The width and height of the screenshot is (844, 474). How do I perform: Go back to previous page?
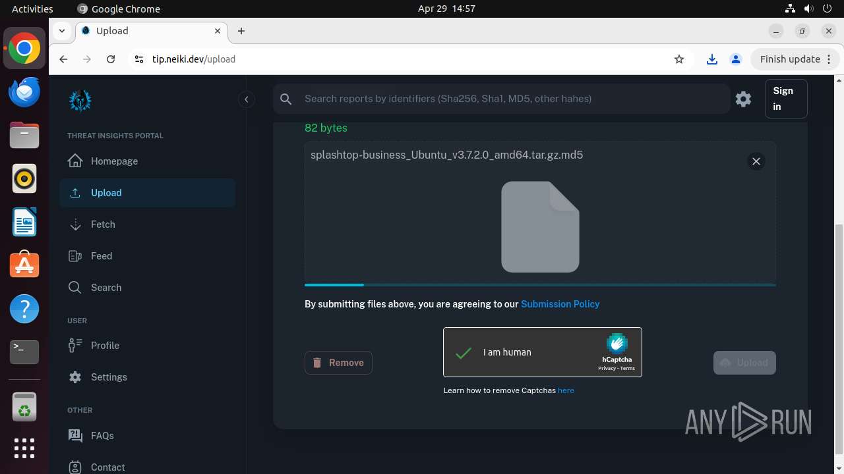pos(63,59)
